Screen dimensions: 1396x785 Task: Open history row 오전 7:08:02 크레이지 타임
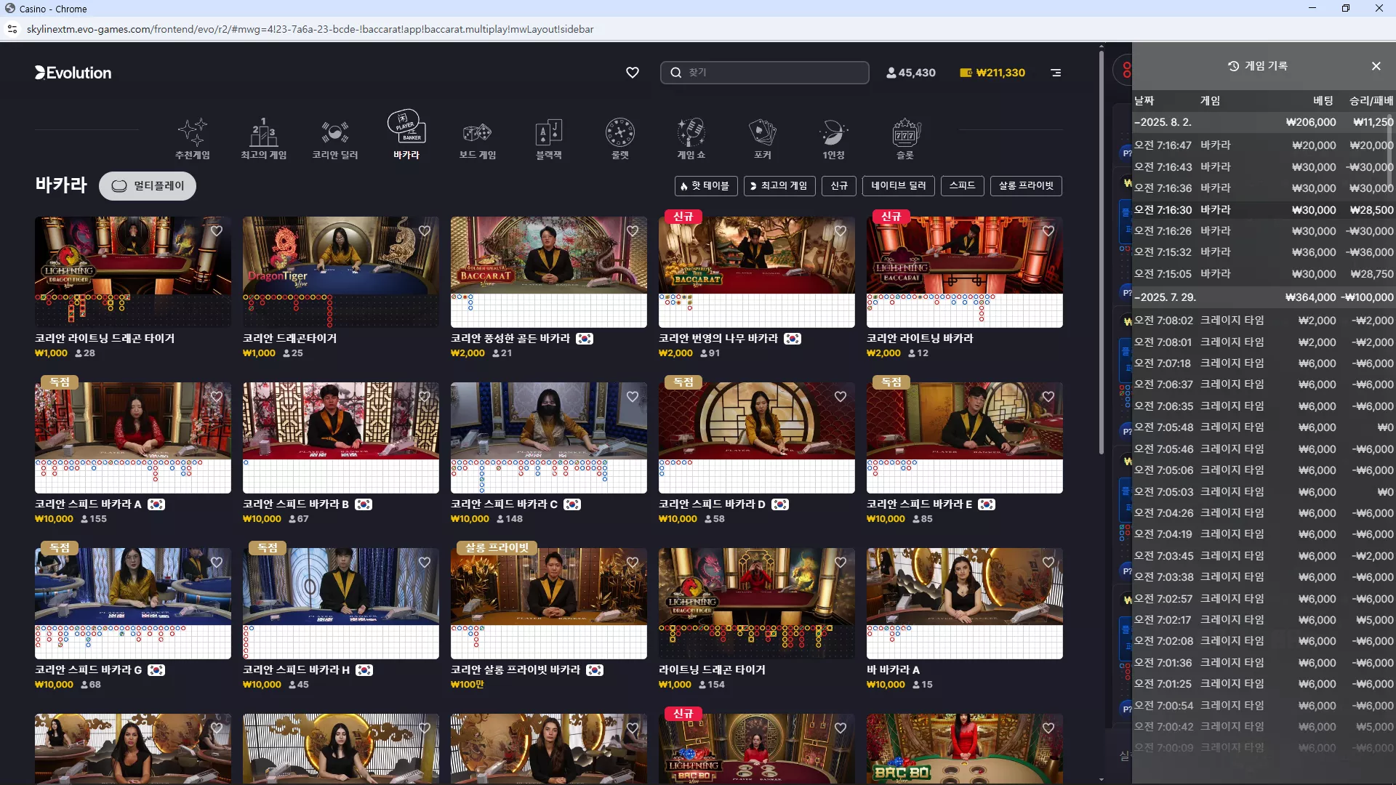pyautogui.click(x=1264, y=321)
